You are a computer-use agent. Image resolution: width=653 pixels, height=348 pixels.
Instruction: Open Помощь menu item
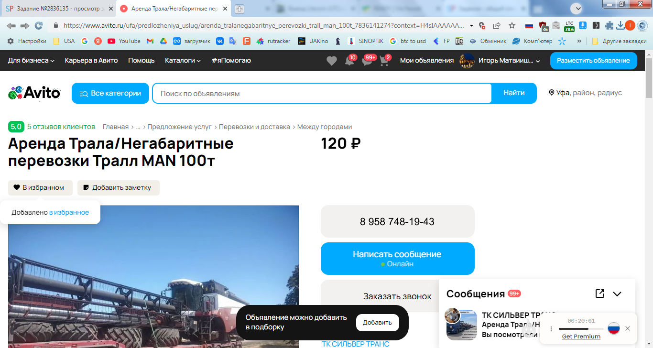pos(141,60)
